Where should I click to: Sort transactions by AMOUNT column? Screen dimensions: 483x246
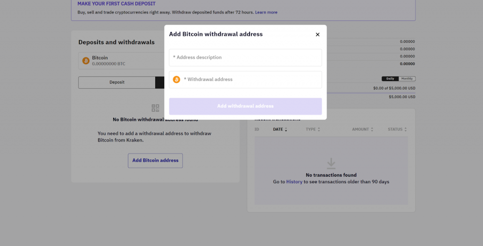point(363,129)
